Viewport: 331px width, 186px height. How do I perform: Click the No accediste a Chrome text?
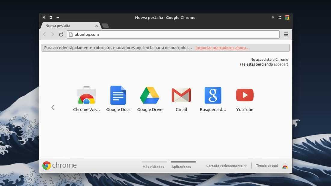[x=269, y=60]
